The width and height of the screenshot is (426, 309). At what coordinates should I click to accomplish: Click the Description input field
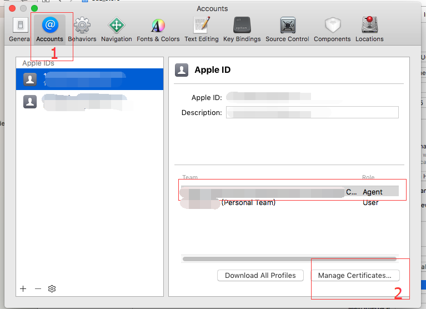click(x=313, y=112)
